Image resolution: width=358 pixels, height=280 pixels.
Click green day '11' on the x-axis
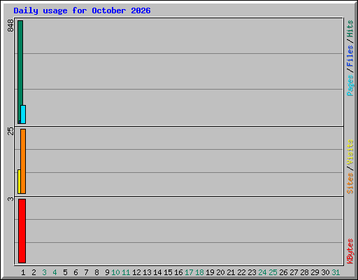tap(126, 272)
